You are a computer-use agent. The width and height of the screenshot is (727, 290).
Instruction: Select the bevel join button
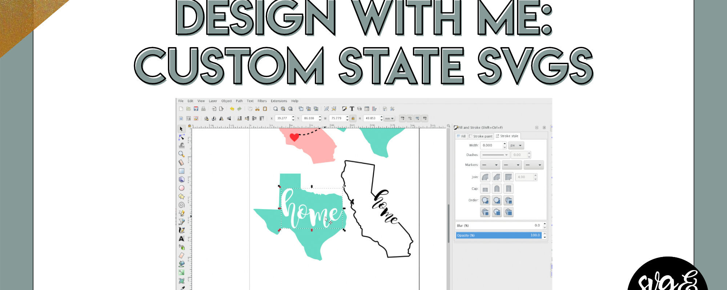click(497, 177)
